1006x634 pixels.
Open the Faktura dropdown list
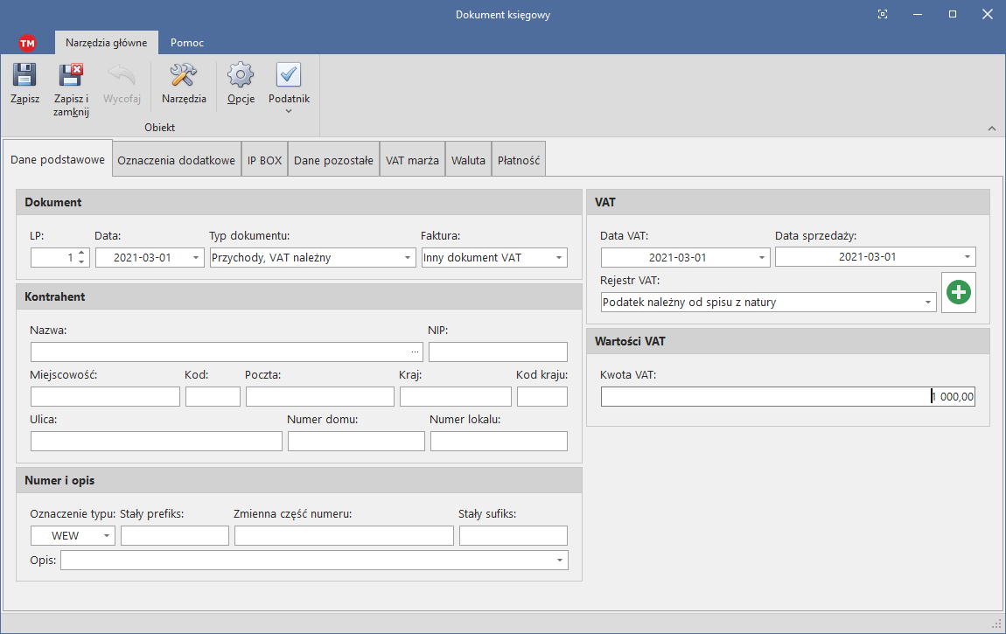[558, 258]
